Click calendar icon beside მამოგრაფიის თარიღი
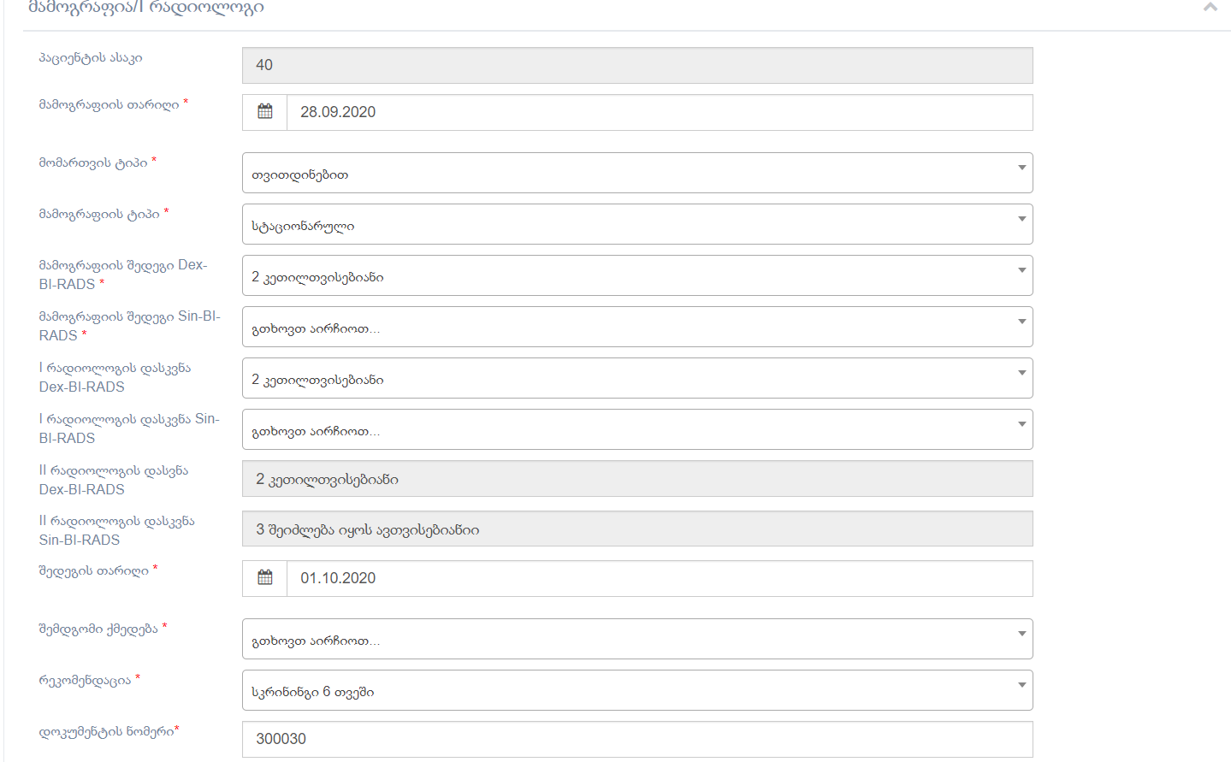Viewport: 1231px width, 762px height. point(265,112)
